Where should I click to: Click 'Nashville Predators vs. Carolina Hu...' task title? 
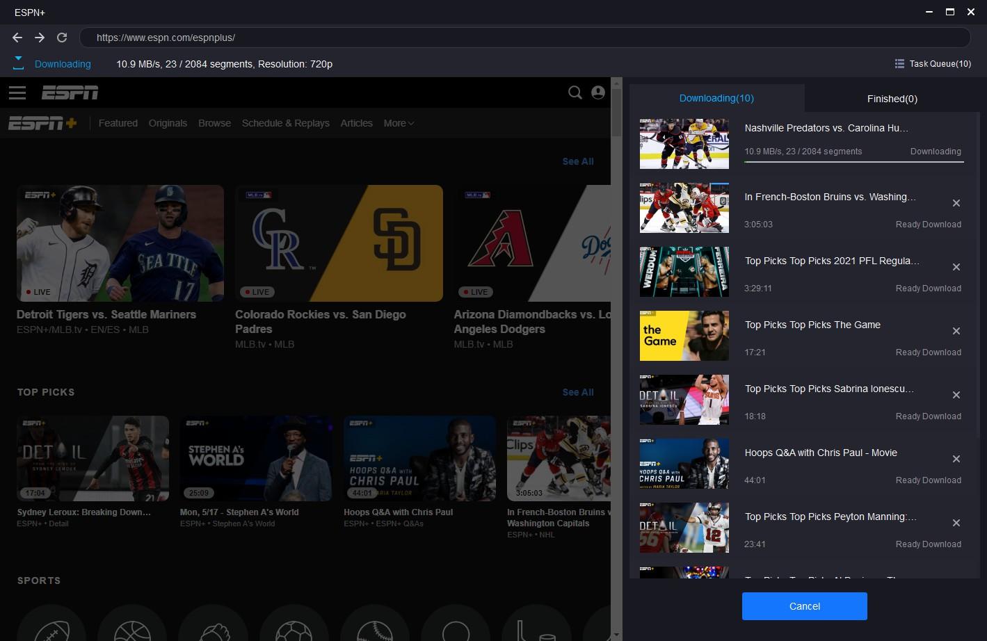tap(826, 128)
